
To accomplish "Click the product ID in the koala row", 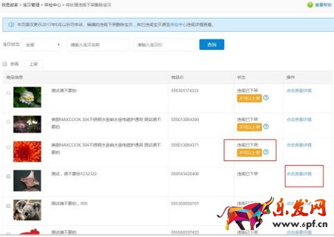I will 184,203.
